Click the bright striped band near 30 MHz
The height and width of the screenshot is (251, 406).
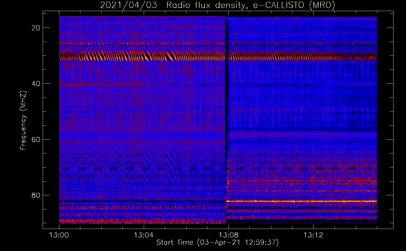(218, 55)
